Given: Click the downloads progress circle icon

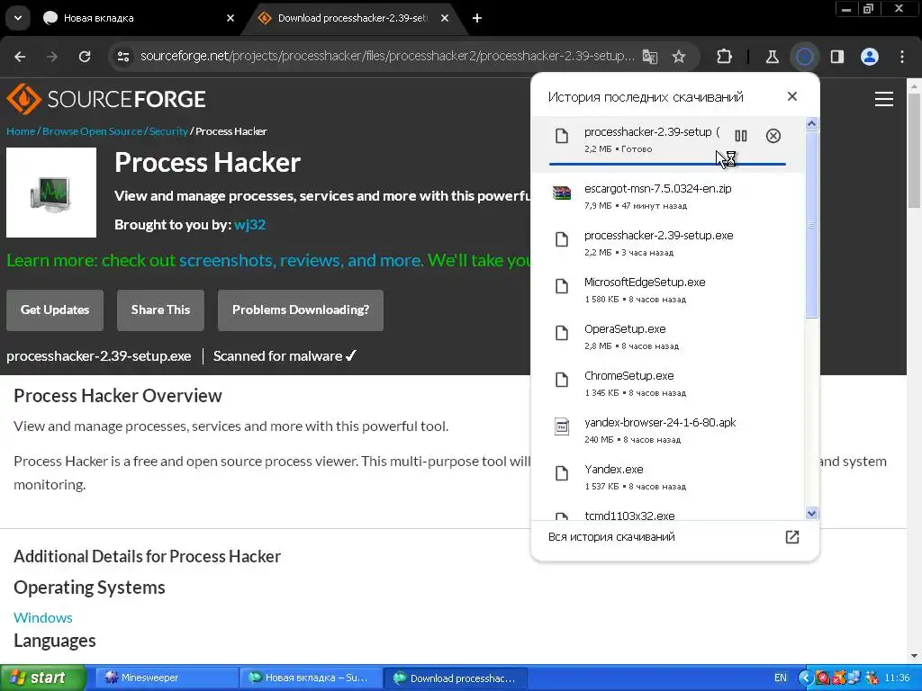Looking at the screenshot, I should click(x=805, y=57).
